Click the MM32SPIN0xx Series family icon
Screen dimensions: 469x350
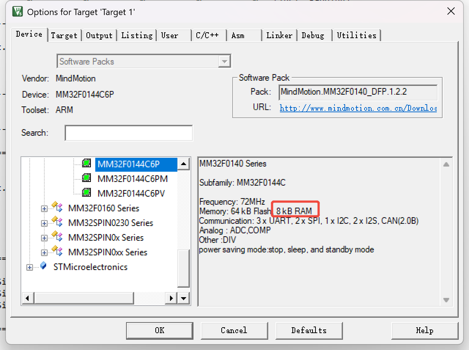(57, 251)
